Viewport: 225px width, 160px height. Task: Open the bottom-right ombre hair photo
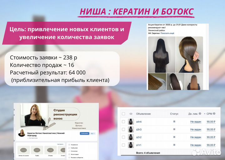[x=194, y=82]
